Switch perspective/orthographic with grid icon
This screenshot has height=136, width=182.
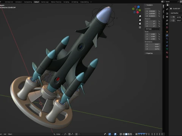(x=140, y=27)
